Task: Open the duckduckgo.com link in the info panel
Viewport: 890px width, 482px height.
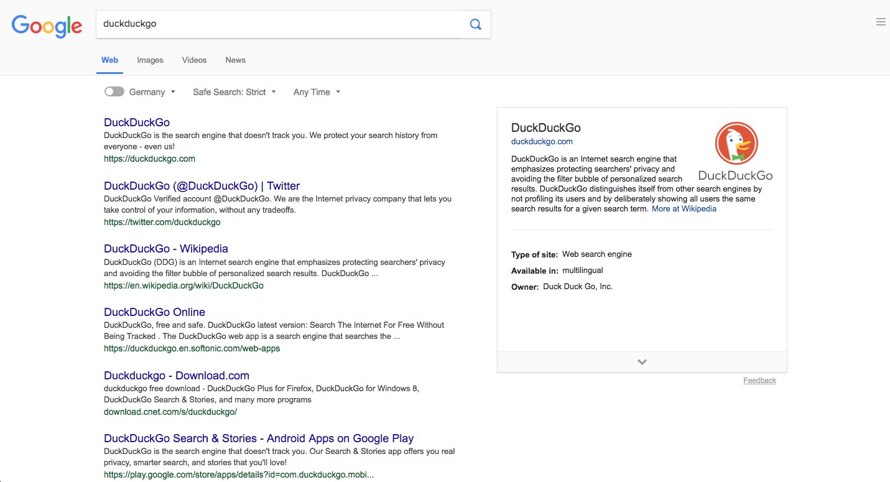Action: (542, 142)
